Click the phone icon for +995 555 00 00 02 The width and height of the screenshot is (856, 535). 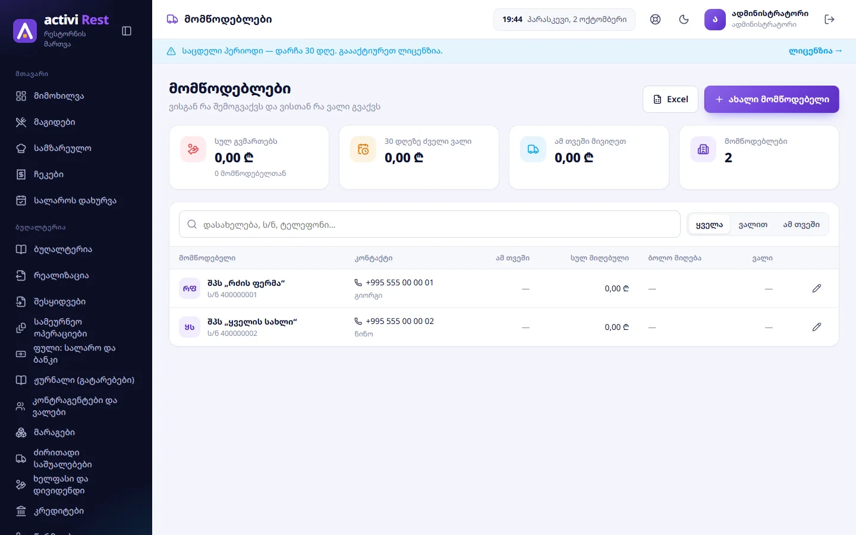click(358, 321)
